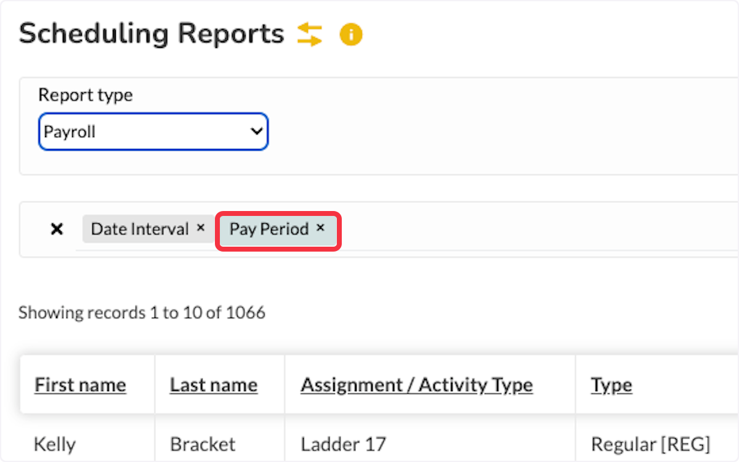The width and height of the screenshot is (739, 462).
Task: Remove the Date Interval filter tag
Action: 200,228
